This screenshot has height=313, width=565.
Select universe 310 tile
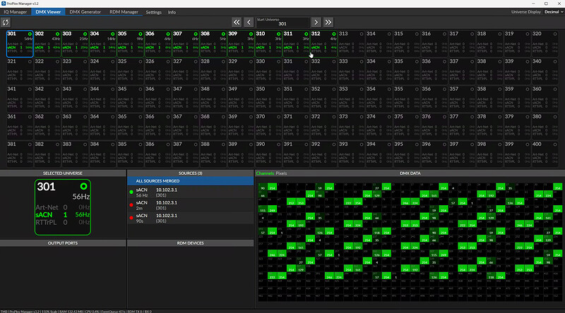tap(269, 44)
